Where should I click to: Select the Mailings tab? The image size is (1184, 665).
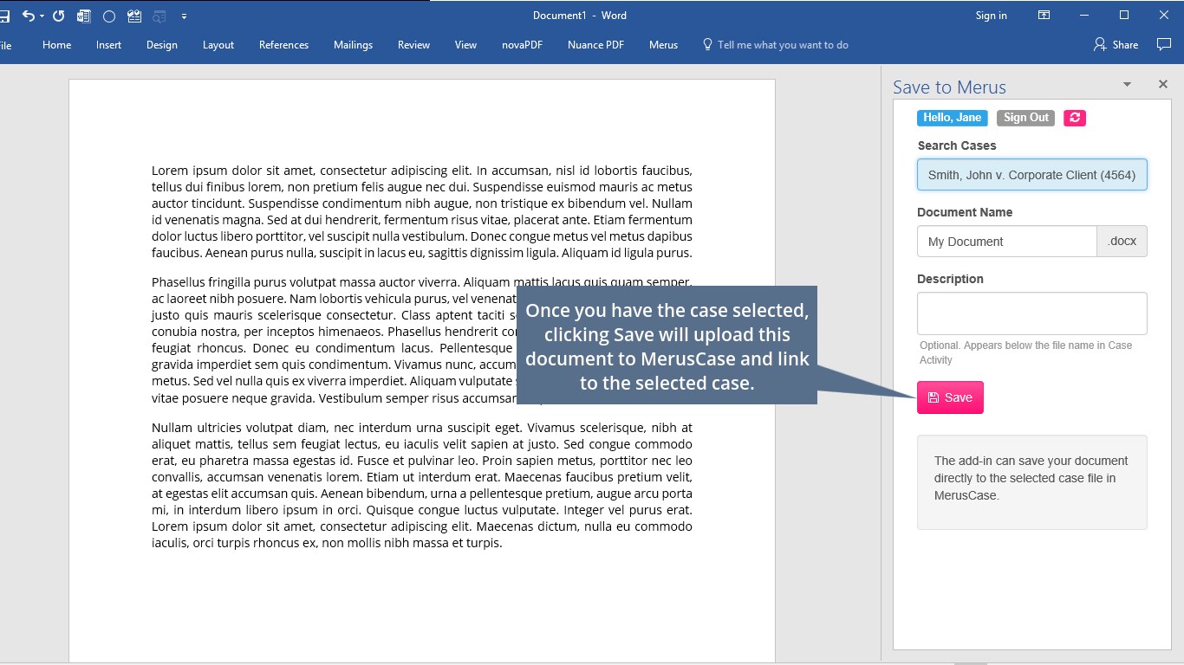353,45
